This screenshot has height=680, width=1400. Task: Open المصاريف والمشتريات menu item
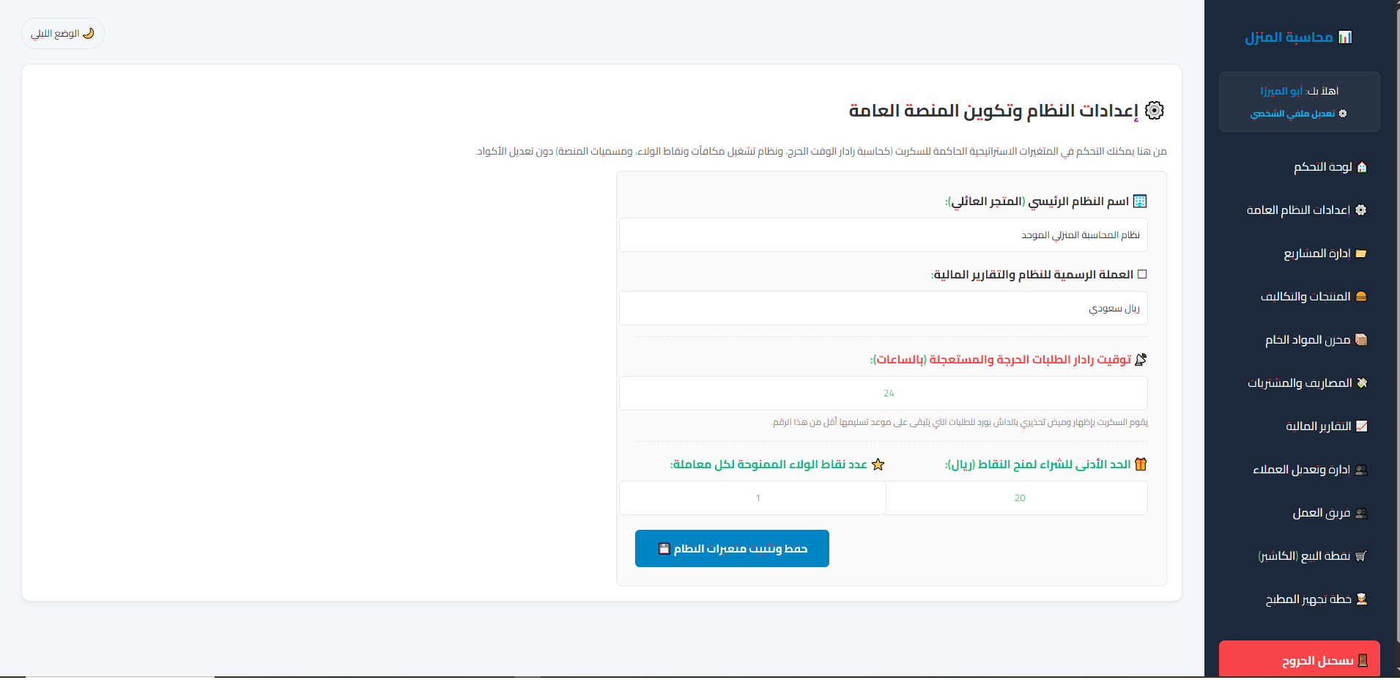click(x=1300, y=383)
